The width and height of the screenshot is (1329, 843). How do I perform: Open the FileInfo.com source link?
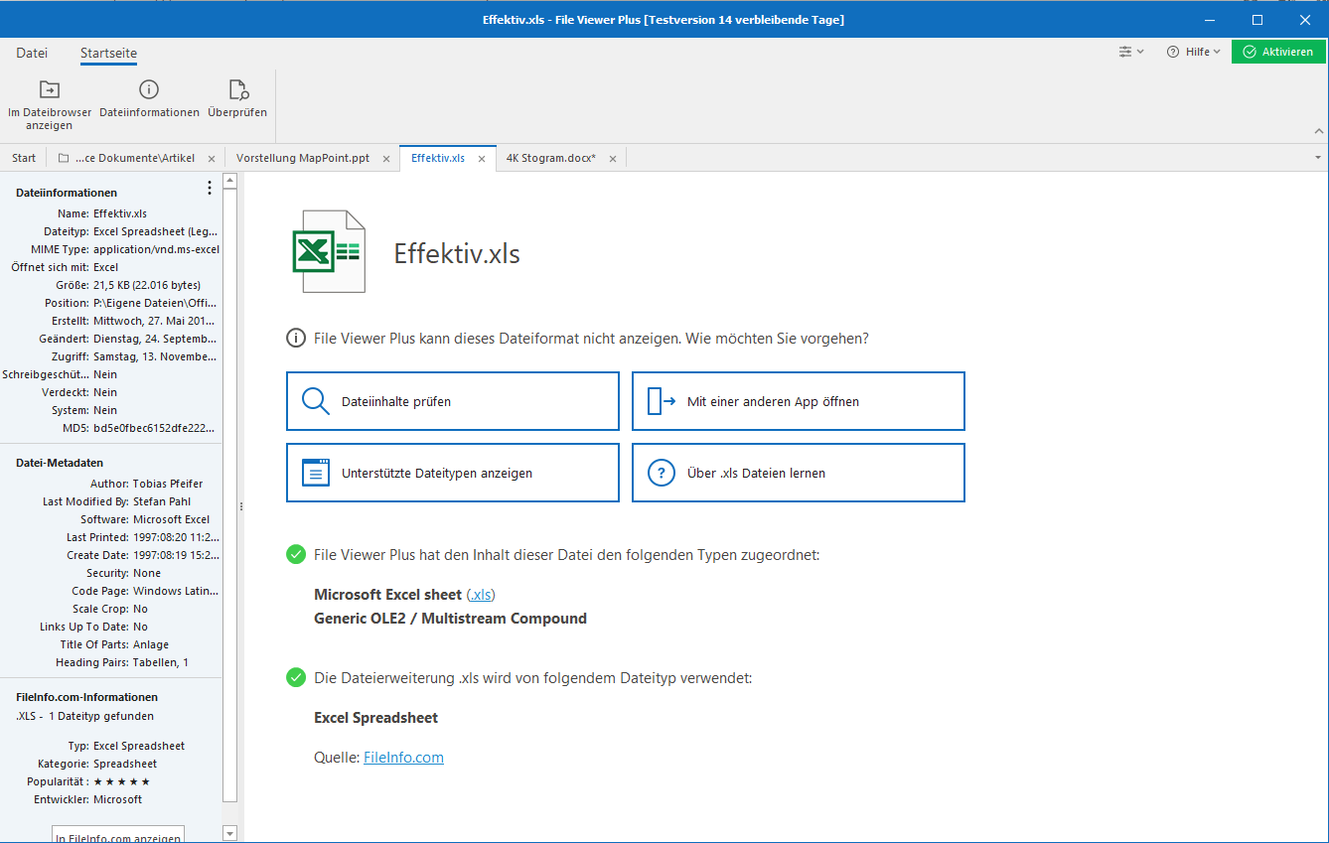(x=403, y=758)
